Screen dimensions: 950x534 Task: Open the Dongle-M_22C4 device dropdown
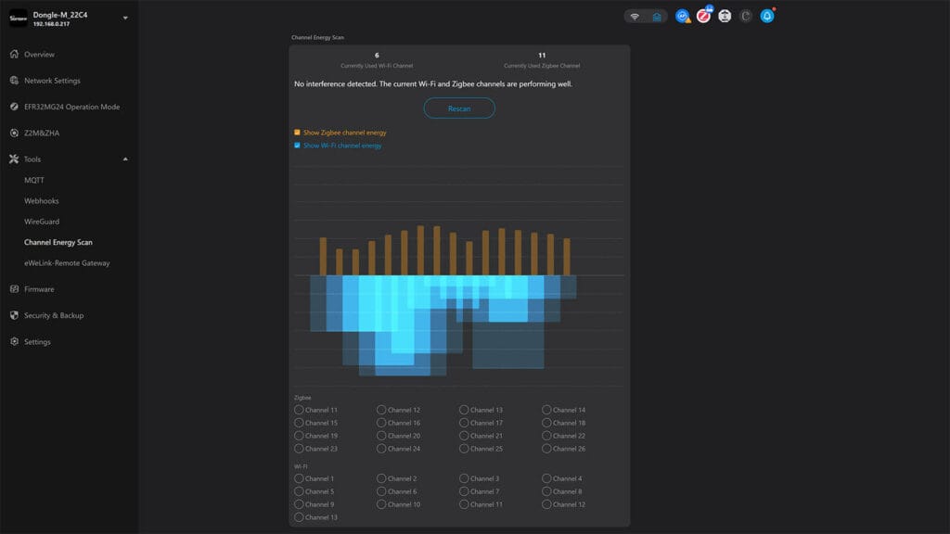(126, 17)
